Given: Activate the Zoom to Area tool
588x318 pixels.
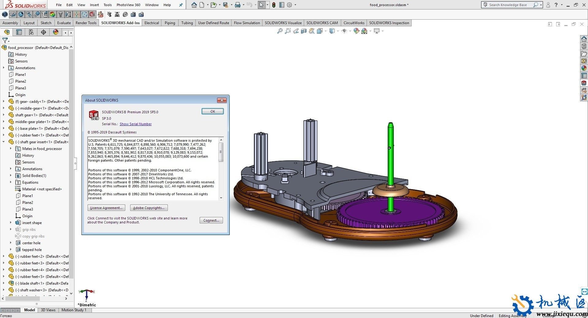Looking at the screenshot, I should (288, 31).
